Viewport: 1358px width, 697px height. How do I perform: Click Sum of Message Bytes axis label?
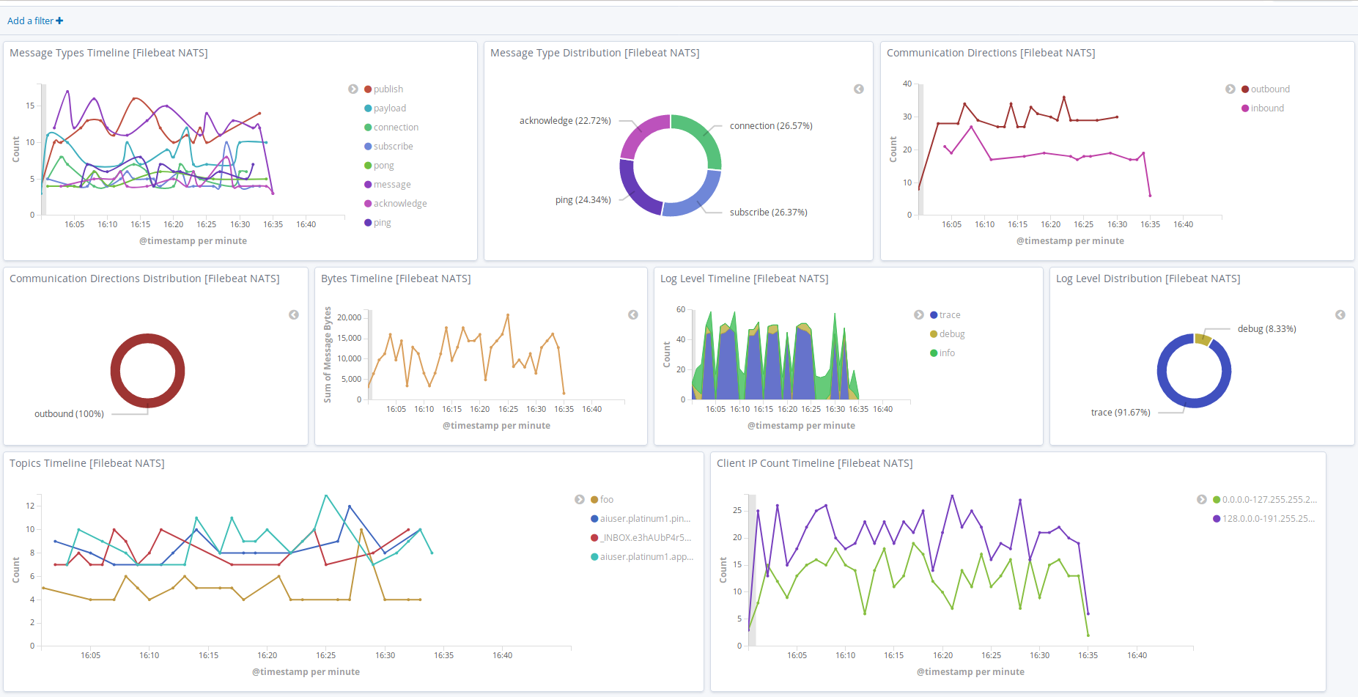click(328, 355)
